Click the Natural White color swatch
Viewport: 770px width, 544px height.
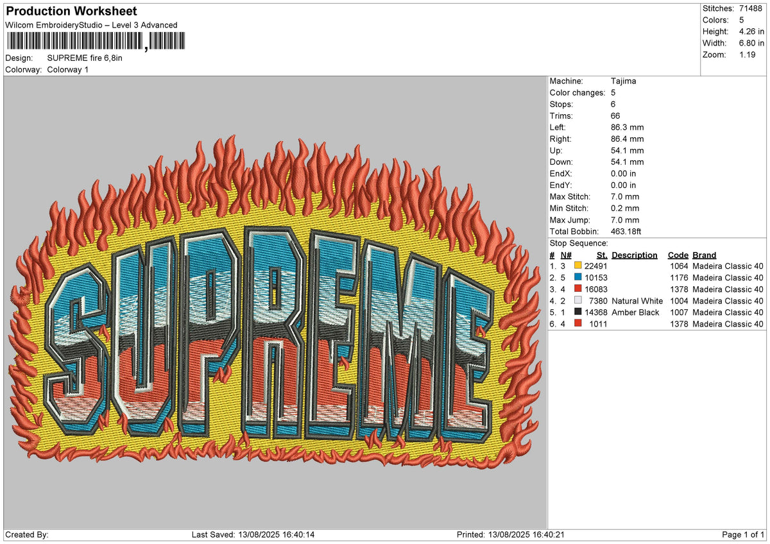[577, 301]
